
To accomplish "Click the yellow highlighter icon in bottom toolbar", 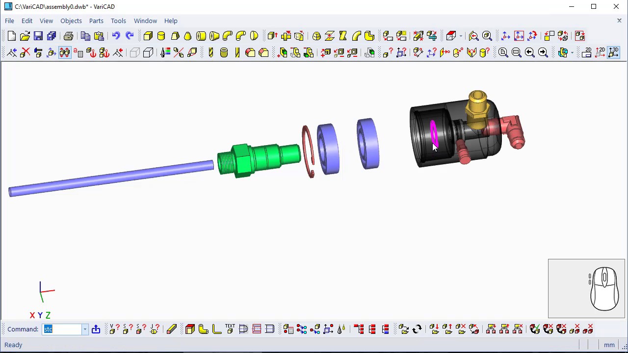I will click(x=171, y=329).
